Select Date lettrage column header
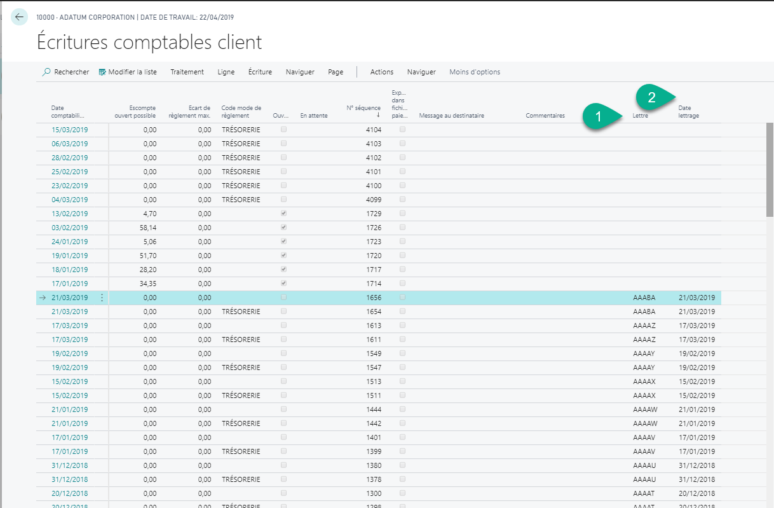 tap(689, 112)
